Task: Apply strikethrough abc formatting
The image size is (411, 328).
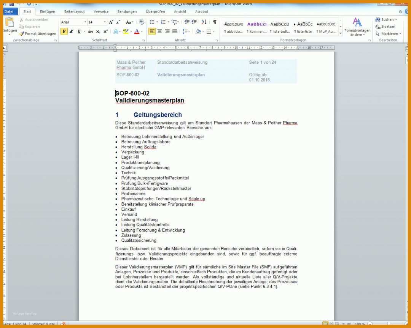Action: pyautogui.click(x=91, y=32)
